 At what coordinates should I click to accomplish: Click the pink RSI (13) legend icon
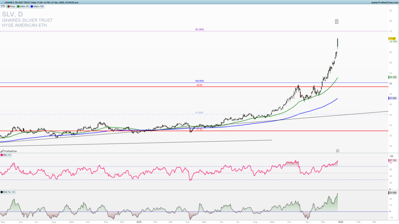pyautogui.click(x=2, y=155)
